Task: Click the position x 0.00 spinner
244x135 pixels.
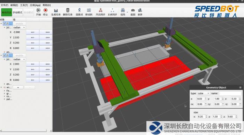Action: click(x=201, y=99)
